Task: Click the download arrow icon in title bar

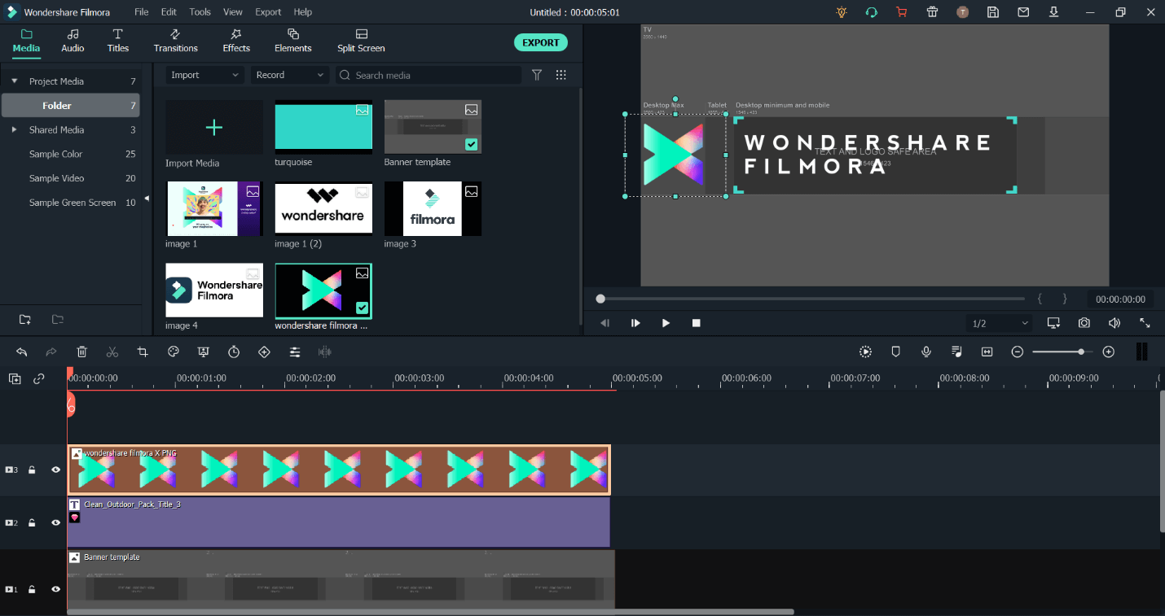Action: [1053, 12]
